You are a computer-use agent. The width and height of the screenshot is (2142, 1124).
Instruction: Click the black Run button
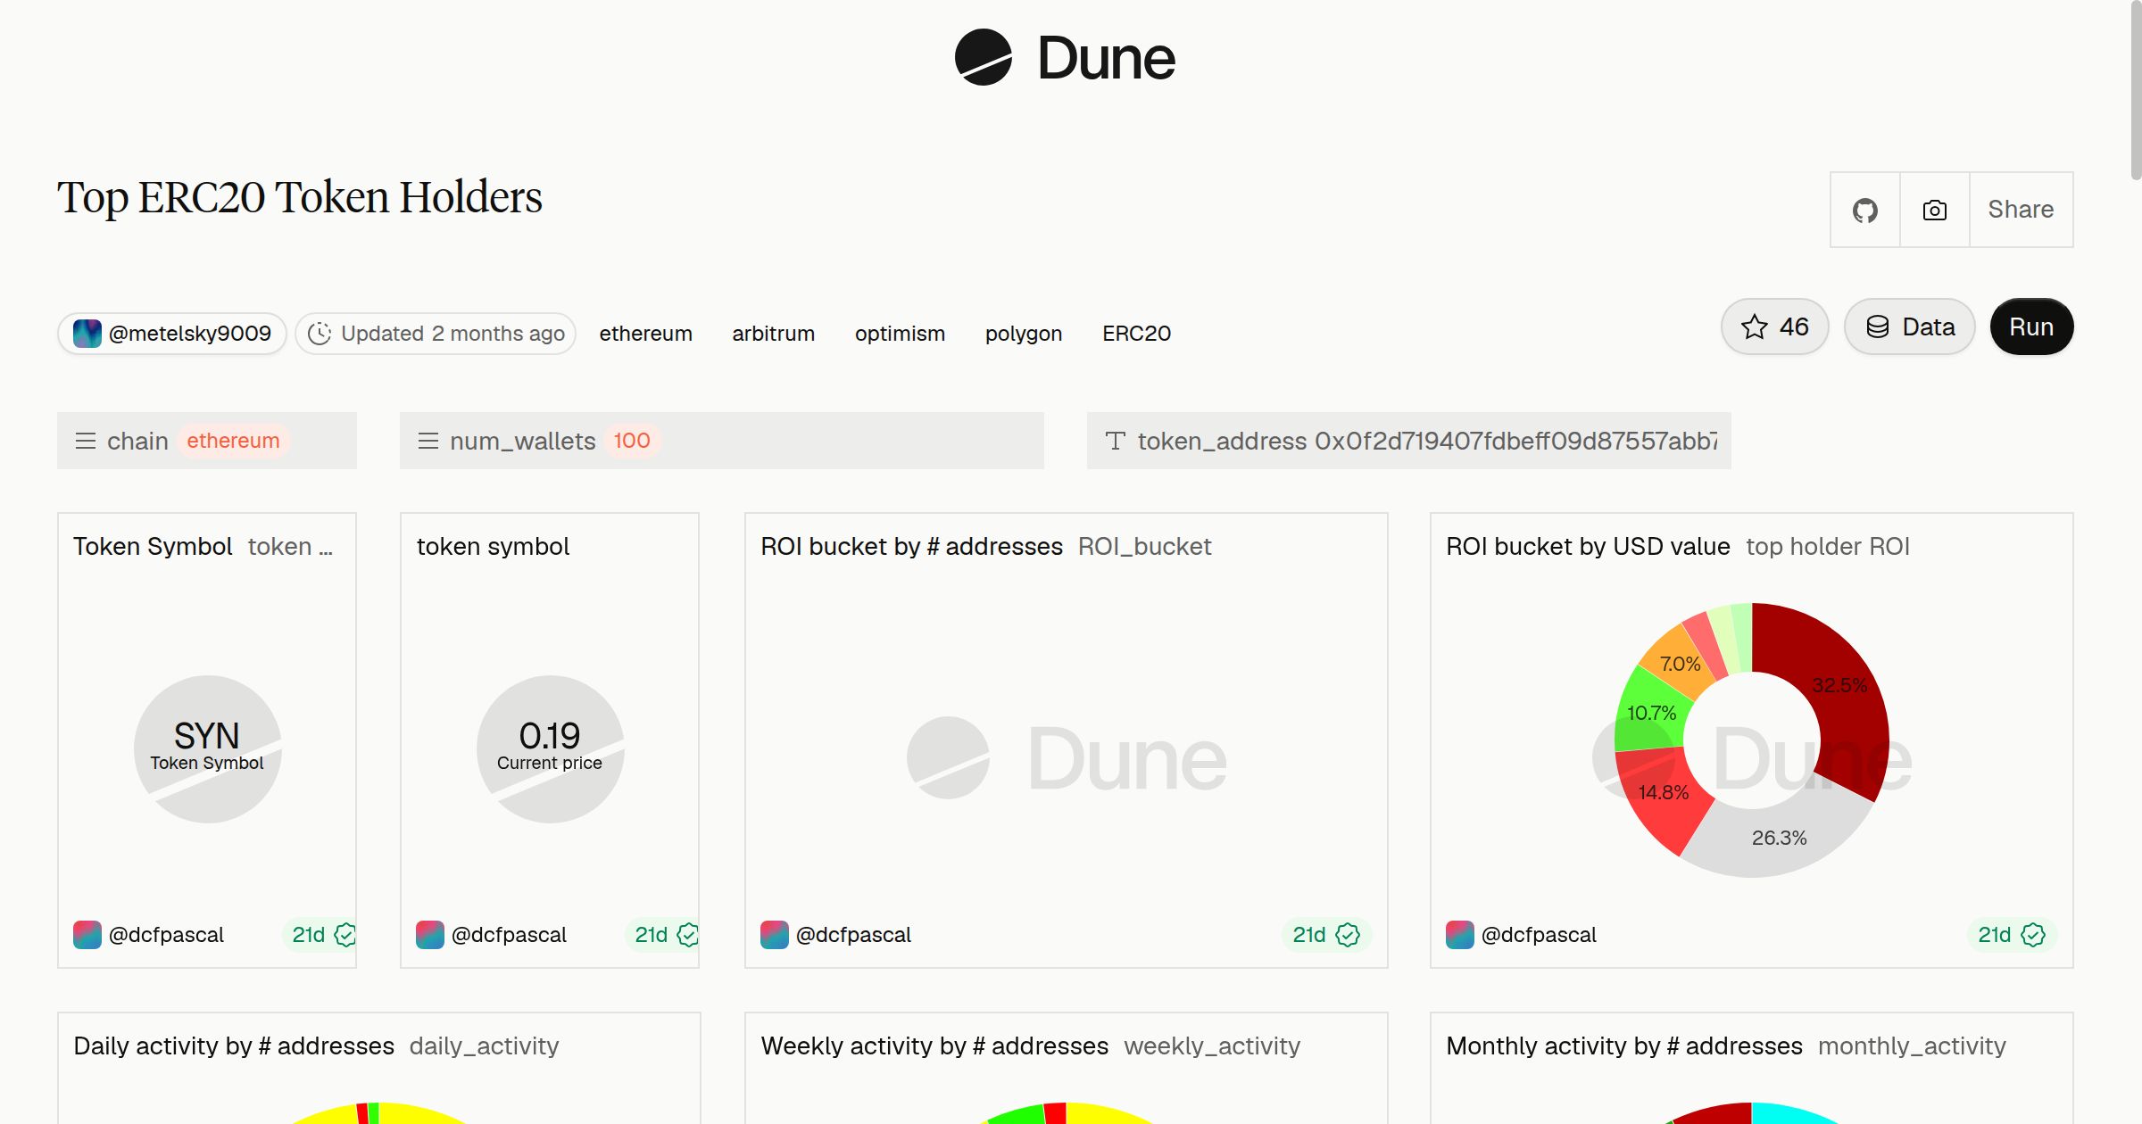(2031, 326)
